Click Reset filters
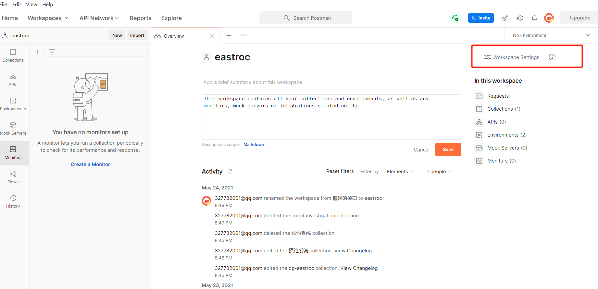 point(340,171)
